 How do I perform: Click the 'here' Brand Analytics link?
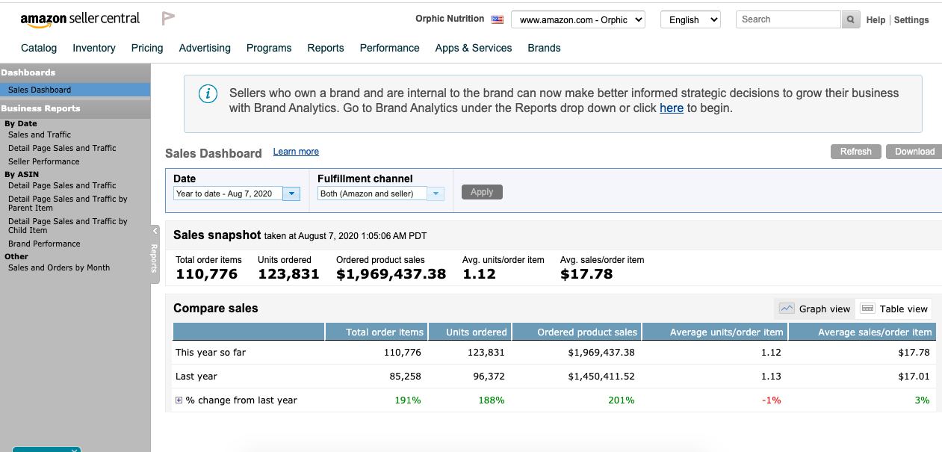point(672,108)
